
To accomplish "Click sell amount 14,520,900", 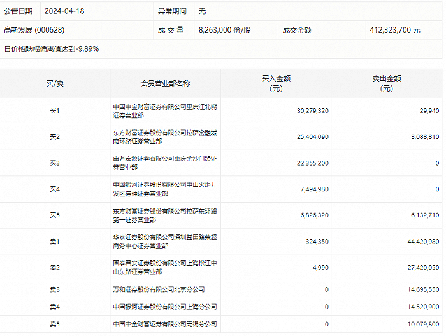I will click(423, 307).
